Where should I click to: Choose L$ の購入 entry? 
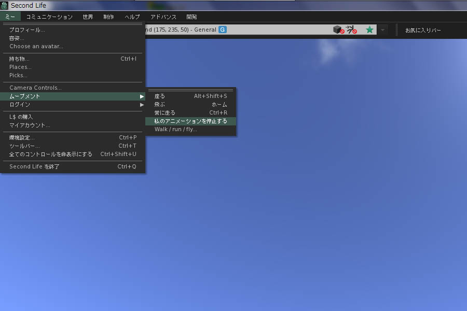click(73, 117)
